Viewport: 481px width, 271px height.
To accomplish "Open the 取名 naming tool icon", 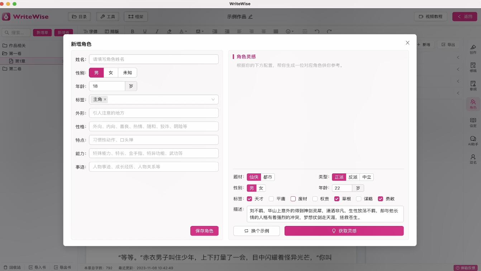I will pos(473,159).
